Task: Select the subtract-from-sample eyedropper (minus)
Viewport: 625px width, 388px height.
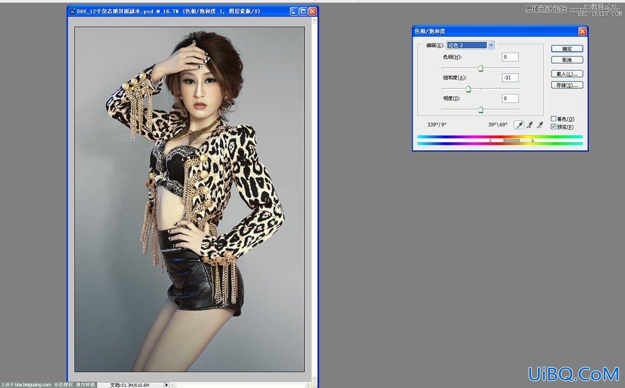Action: 540,125
